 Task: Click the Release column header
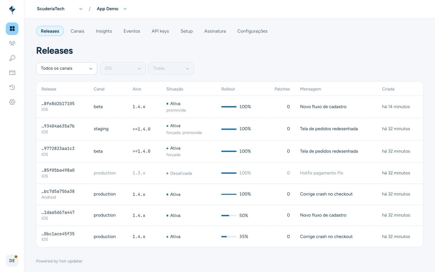pyautogui.click(x=49, y=89)
